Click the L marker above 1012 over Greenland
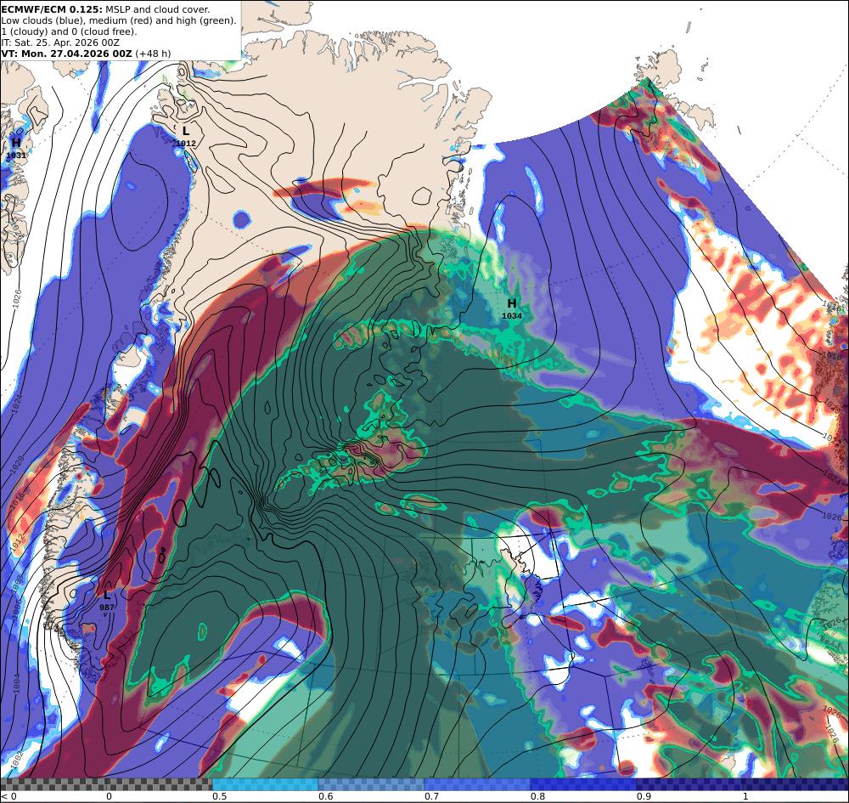The height and width of the screenshot is (803, 849). coord(186,131)
